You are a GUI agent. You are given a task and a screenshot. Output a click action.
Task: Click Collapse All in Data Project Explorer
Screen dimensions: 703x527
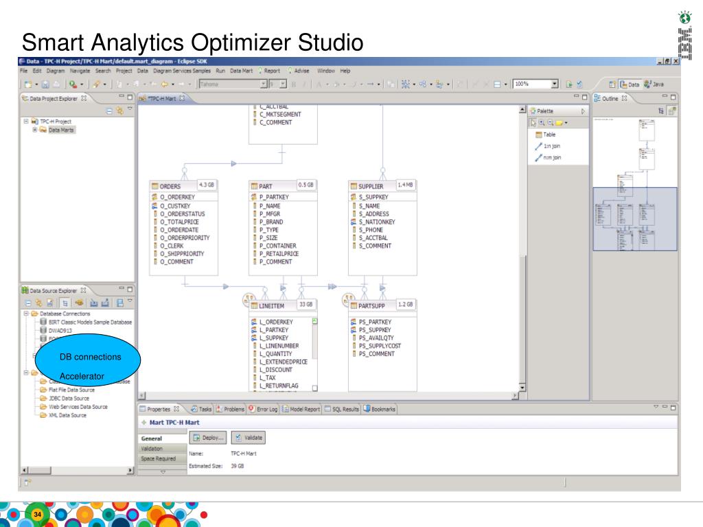109,110
